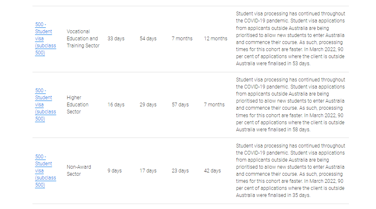376x209 pixels.
Task: Click the 9 days value
Action: pyautogui.click(x=115, y=171)
